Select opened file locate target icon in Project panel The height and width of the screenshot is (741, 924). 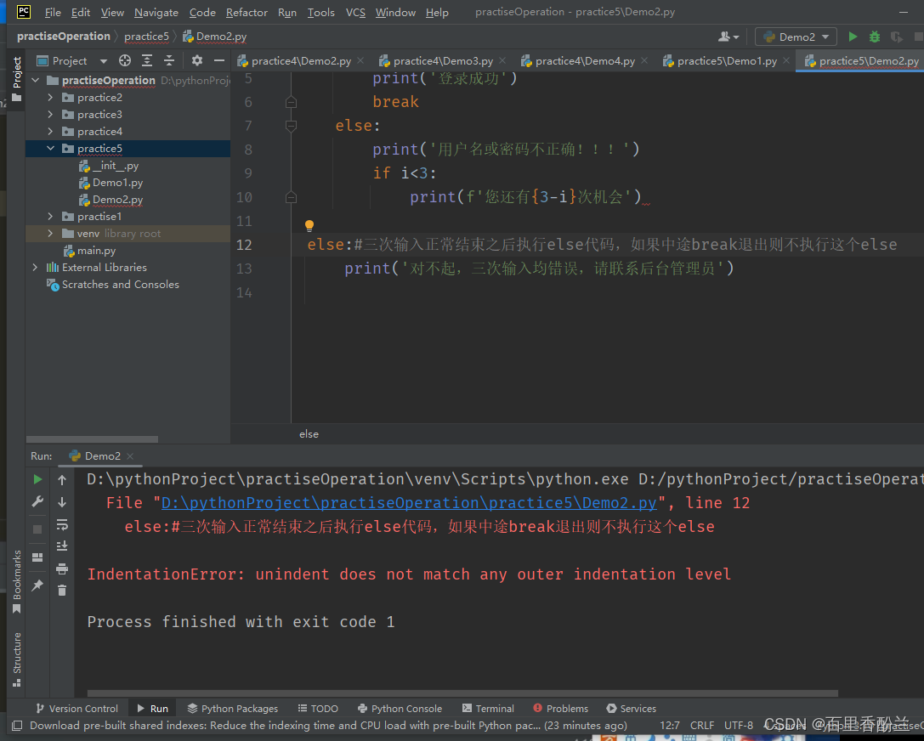click(x=125, y=60)
